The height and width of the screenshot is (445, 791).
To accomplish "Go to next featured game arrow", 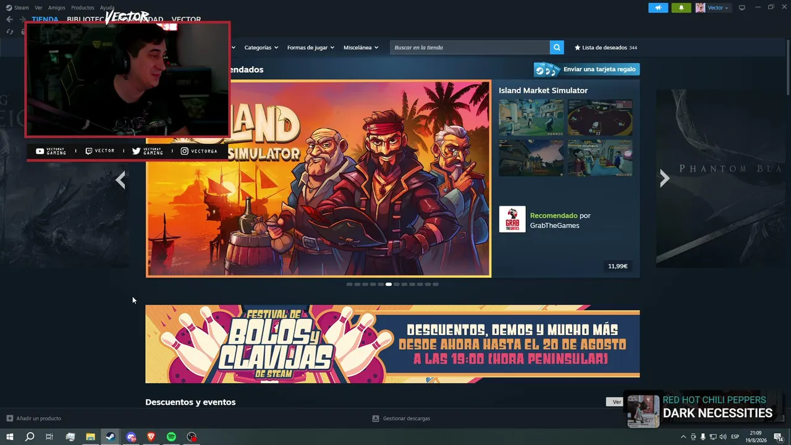I will coord(664,179).
